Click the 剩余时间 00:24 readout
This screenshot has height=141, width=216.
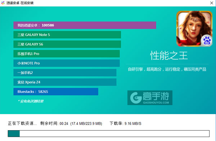pyautogui.click(x=54, y=123)
